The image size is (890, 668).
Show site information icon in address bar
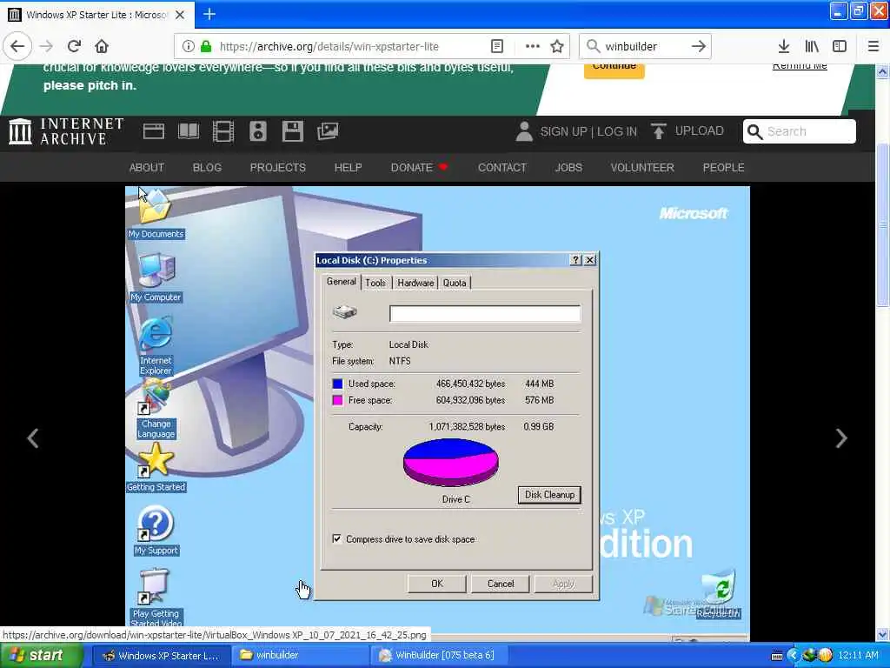pos(188,46)
